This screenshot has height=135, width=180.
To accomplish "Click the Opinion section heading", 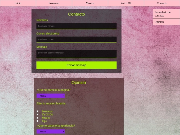I will click(x=79, y=83).
